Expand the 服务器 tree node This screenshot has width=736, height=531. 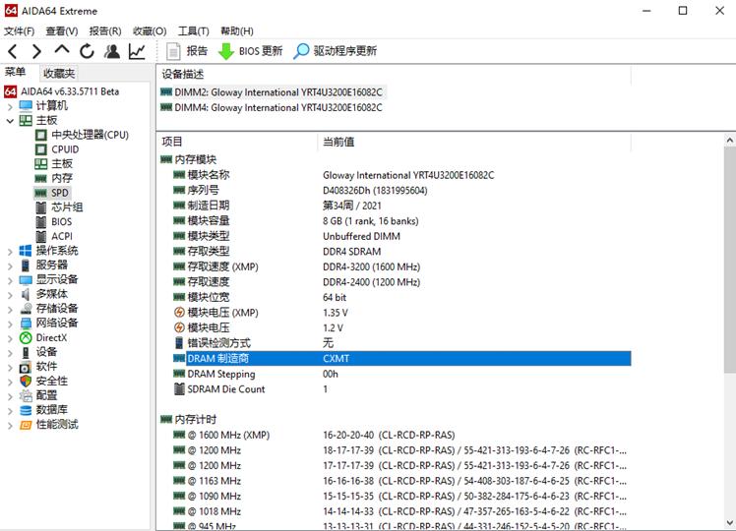[10, 265]
